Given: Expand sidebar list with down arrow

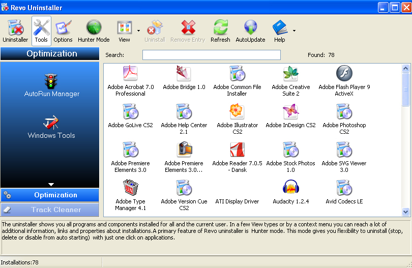Looking at the screenshot, I should pyautogui.click(x=50, y=184).
